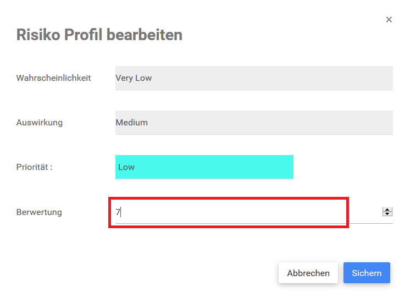
Task: Increase the Berwertung value with up arrow
Action: click(387, 210)
